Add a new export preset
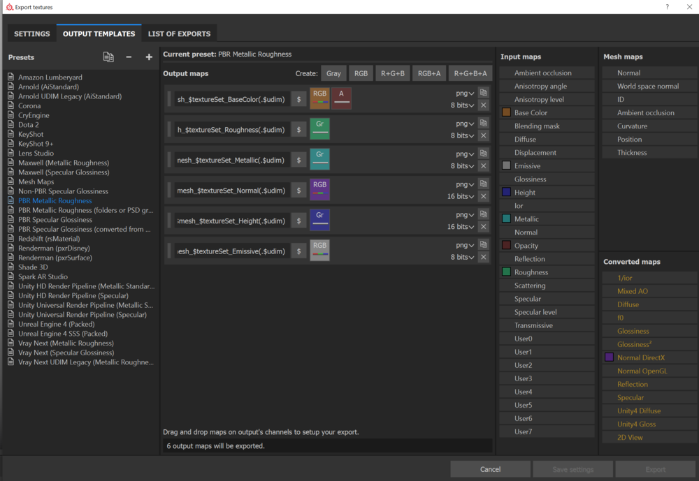 click(x=148, y=57)
